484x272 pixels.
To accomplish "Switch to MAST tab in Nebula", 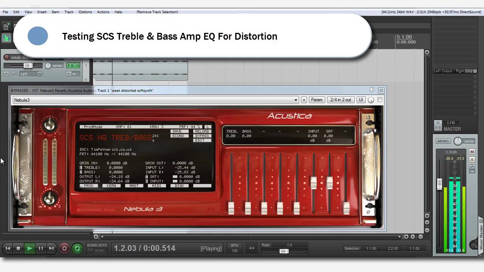I will [134, 186].
